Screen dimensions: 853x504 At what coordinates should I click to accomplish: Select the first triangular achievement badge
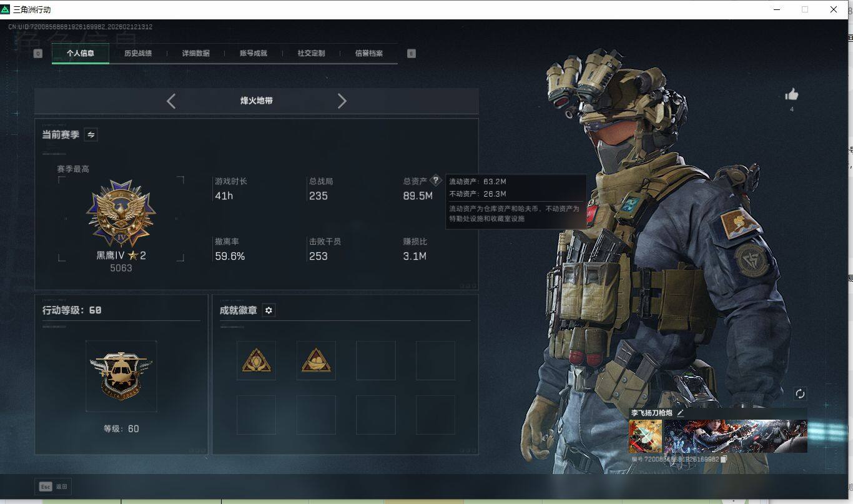[255, 360]
